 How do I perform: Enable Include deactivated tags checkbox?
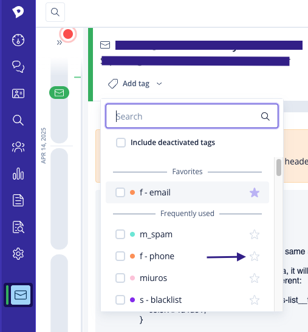(x=121, y=143)
